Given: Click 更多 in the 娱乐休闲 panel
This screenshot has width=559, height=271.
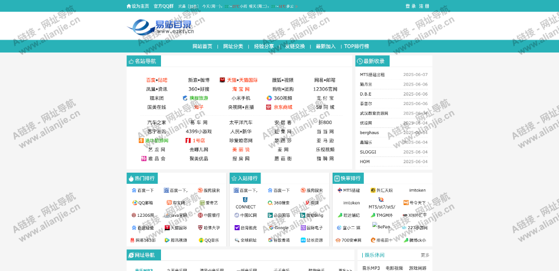Looking at the screenshot, I should (x=425, y=255).
